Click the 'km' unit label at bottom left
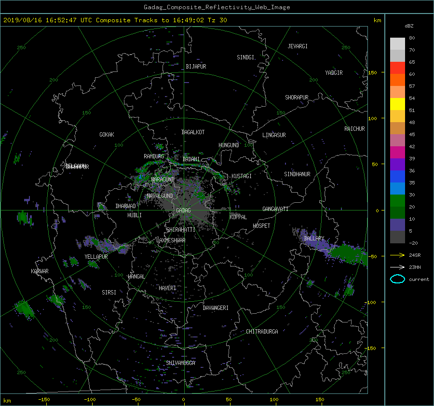Image resolution: width=434 pixels, height=406 pixels. pyautogui.click(x=7, y=401)
